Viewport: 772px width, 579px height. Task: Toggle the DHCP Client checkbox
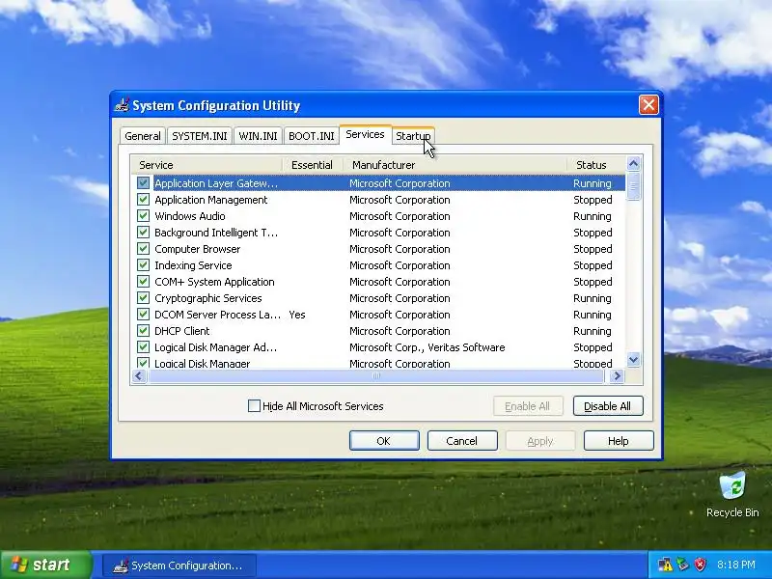coord(143,331)
